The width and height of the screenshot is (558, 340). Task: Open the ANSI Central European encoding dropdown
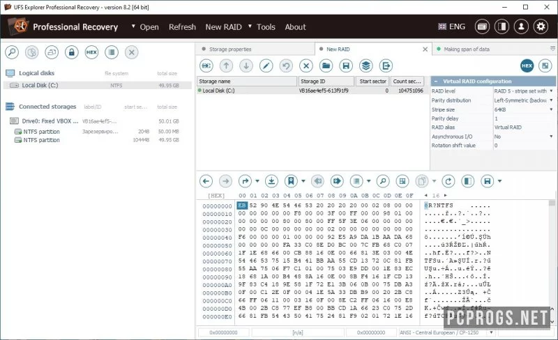(492, 332)
